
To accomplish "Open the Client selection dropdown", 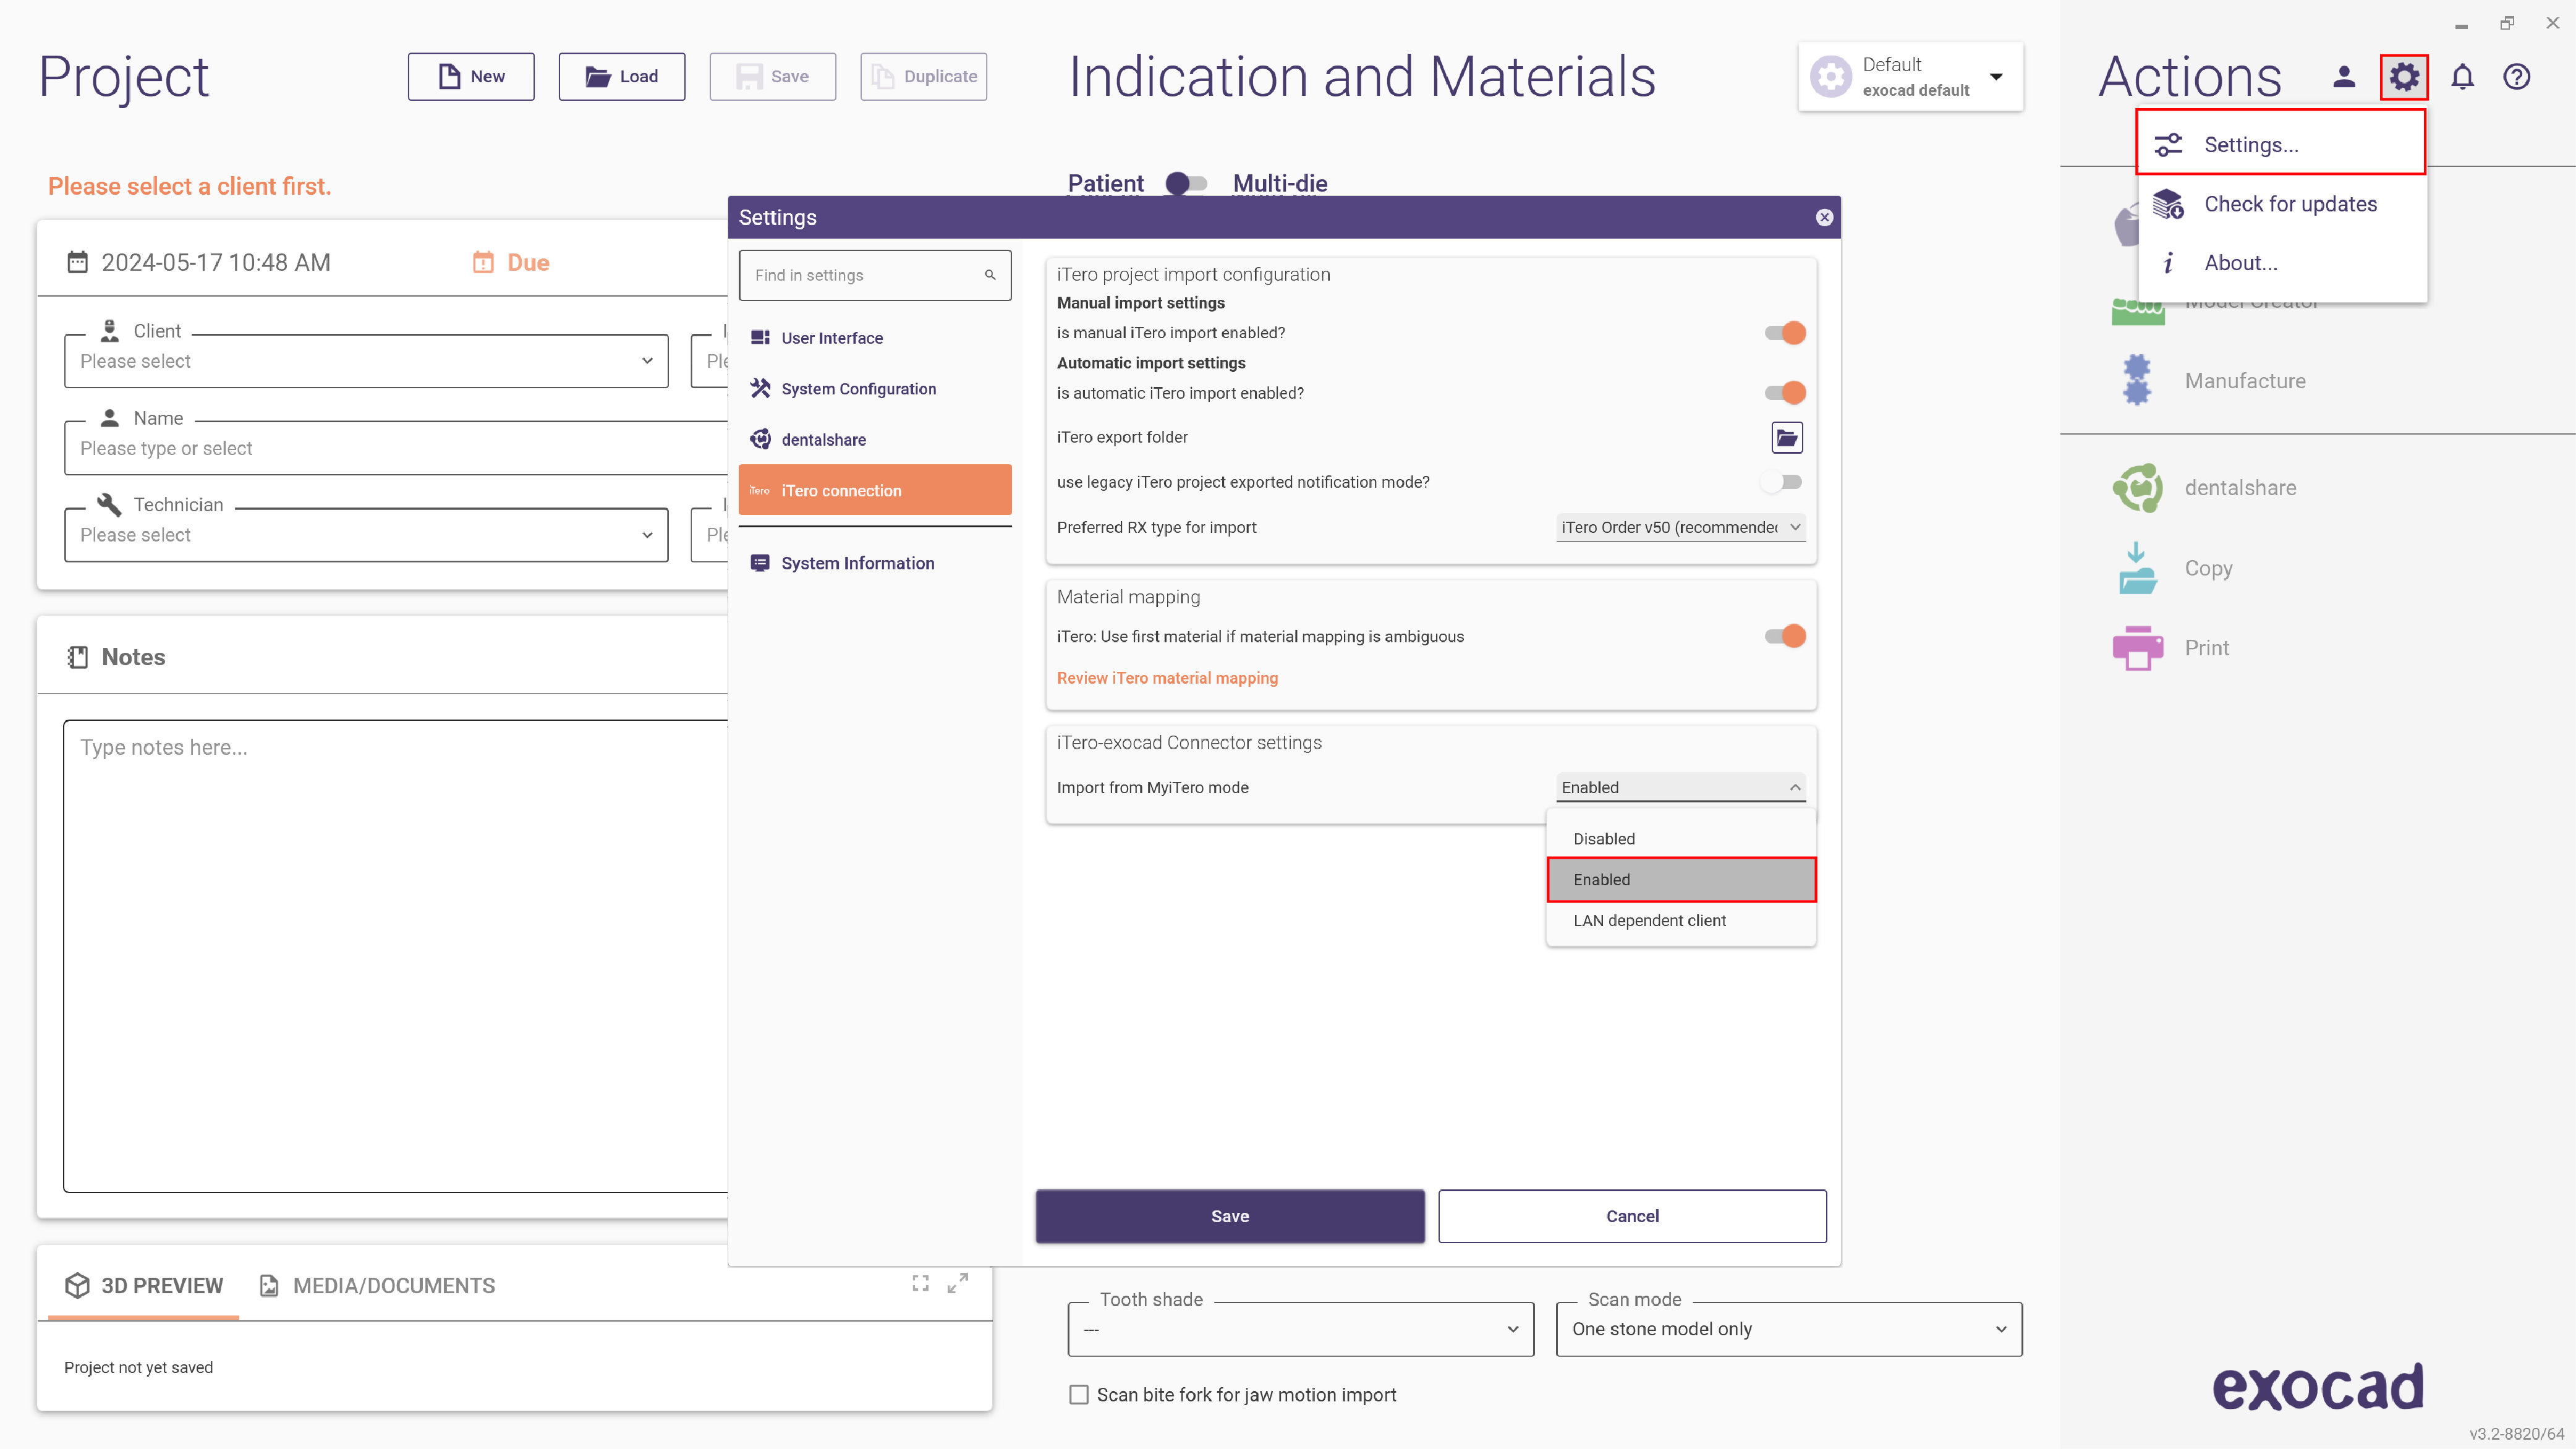I will coord(366,361).
